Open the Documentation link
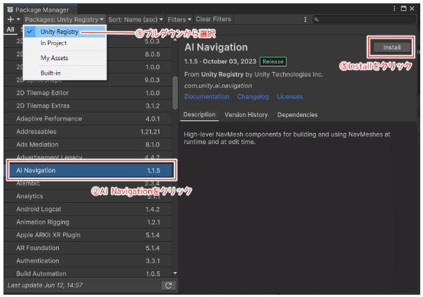This screenshot has width=423, height=297. [206, 96]
